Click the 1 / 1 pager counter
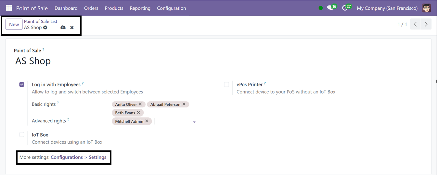The image size is (437, 175). tap(402, 24)
